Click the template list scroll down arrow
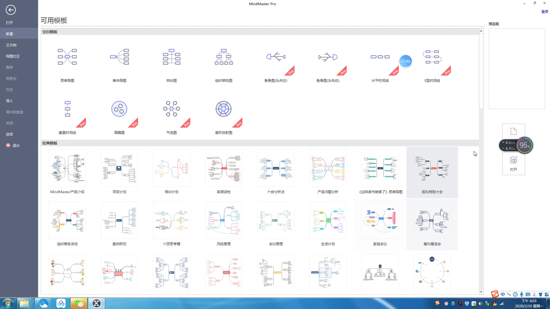The width and height of the screenshot is (550, 309). [481, 292]
